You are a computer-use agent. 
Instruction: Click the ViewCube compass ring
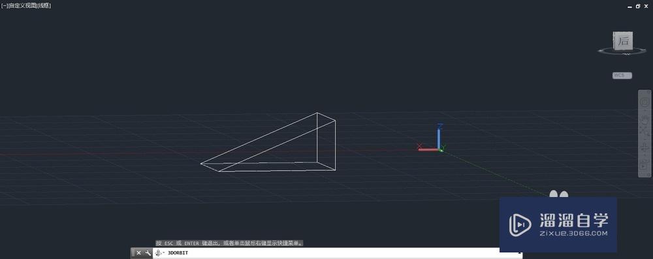[622, 52]
